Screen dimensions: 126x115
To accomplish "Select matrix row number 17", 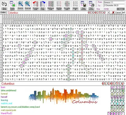I will (1, 79).
